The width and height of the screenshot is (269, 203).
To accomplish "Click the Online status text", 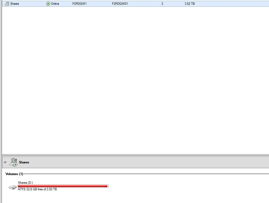I will pos(55,4).
